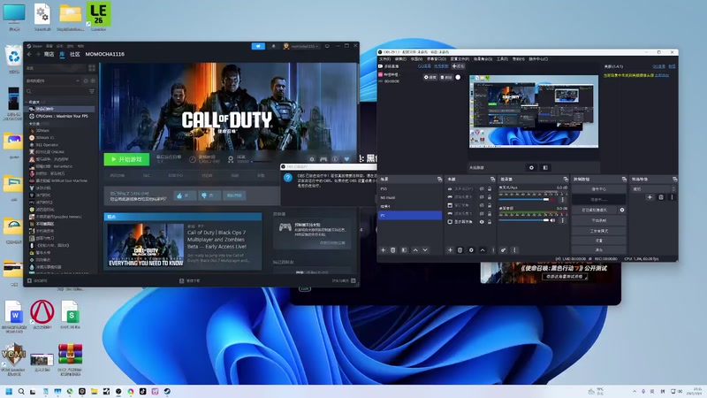Open desktop audio three-dot options menu
The image size is (707, 398).
[562, 220]
